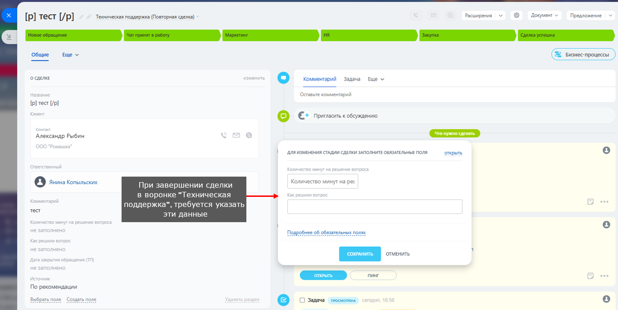Click the Отменить button
This screenshot has height=310, width=618.
(x=398, y=254)
